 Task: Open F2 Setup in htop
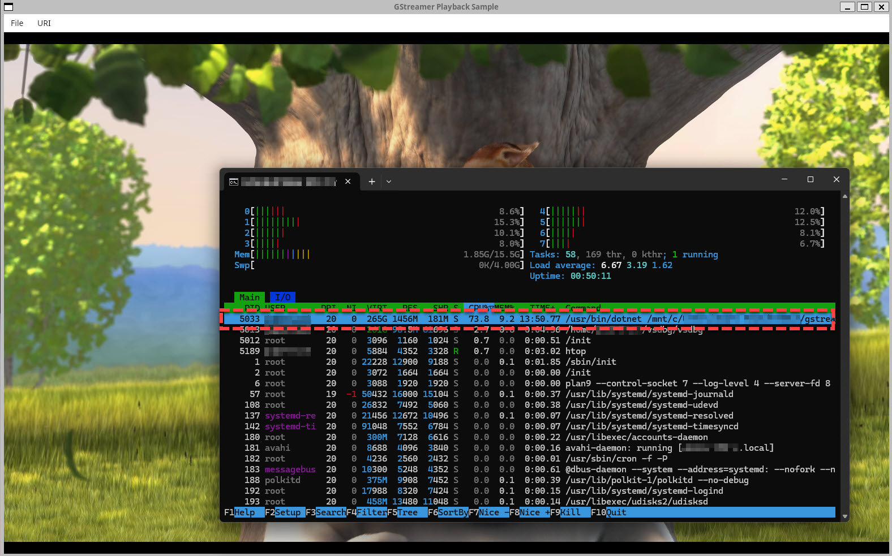[287, 512]
